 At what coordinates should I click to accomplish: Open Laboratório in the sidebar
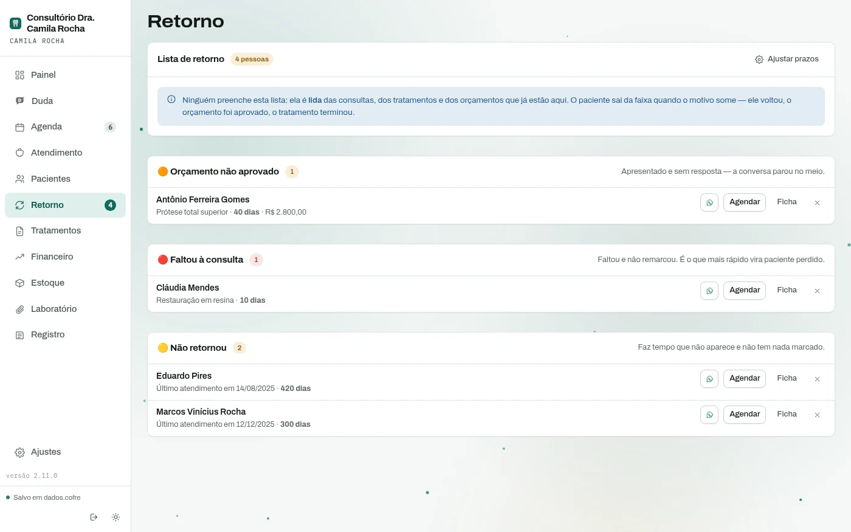point(65,309)
